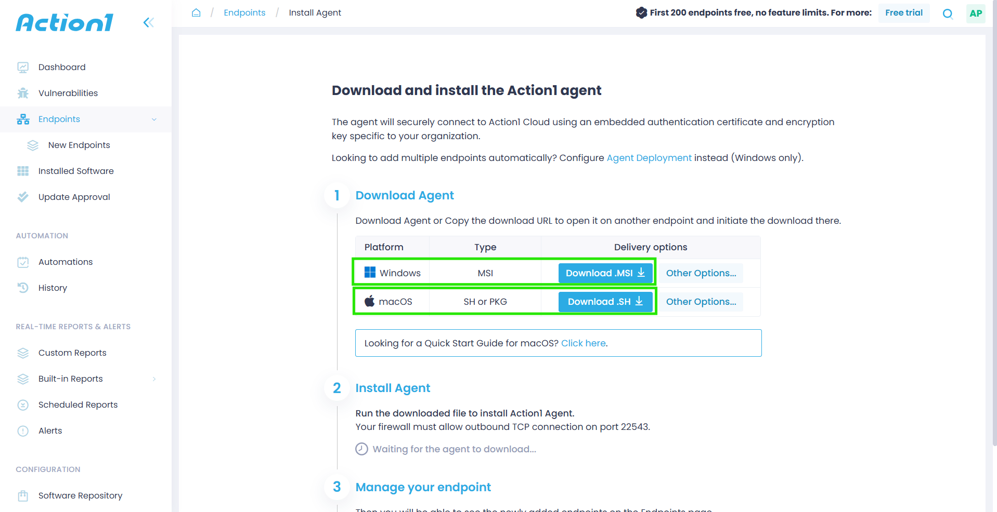Open Other Options for Windows

tap(701, 273)
